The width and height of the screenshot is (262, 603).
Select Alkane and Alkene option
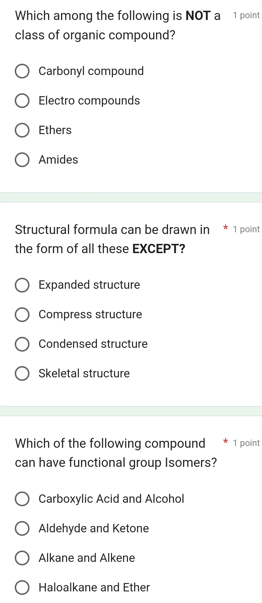click(x=22, y=558)
